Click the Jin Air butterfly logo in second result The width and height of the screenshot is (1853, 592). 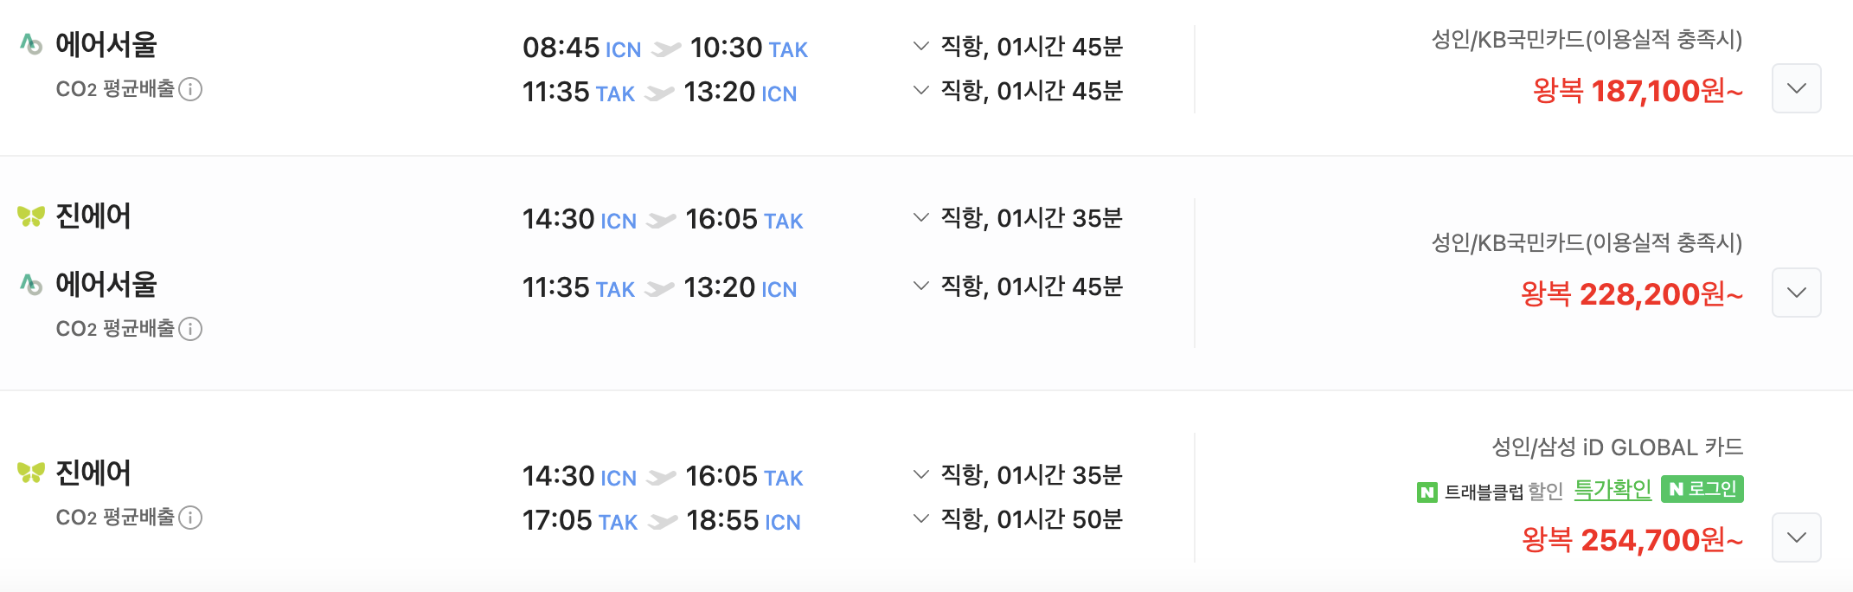[31, 216]
